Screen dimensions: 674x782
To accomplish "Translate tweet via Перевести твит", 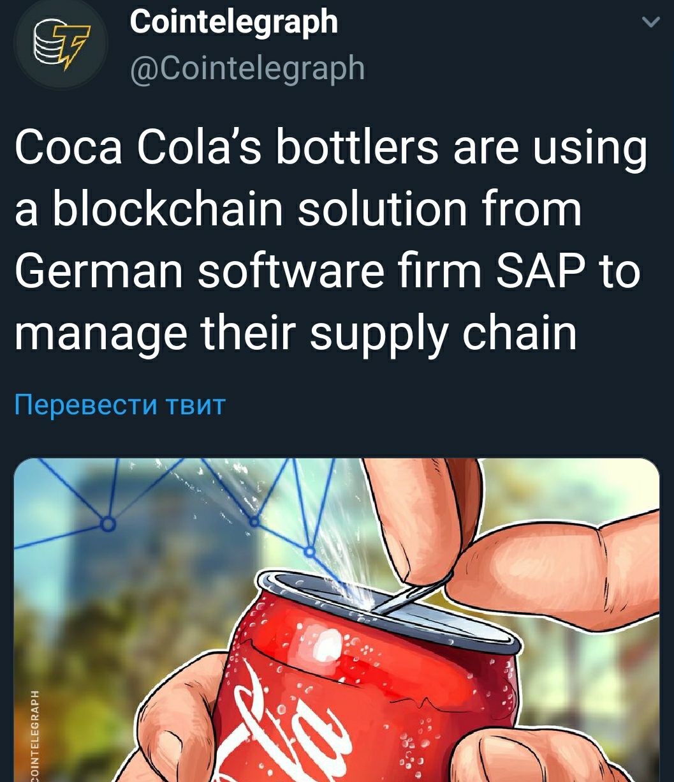I will (x=120, y=404).
